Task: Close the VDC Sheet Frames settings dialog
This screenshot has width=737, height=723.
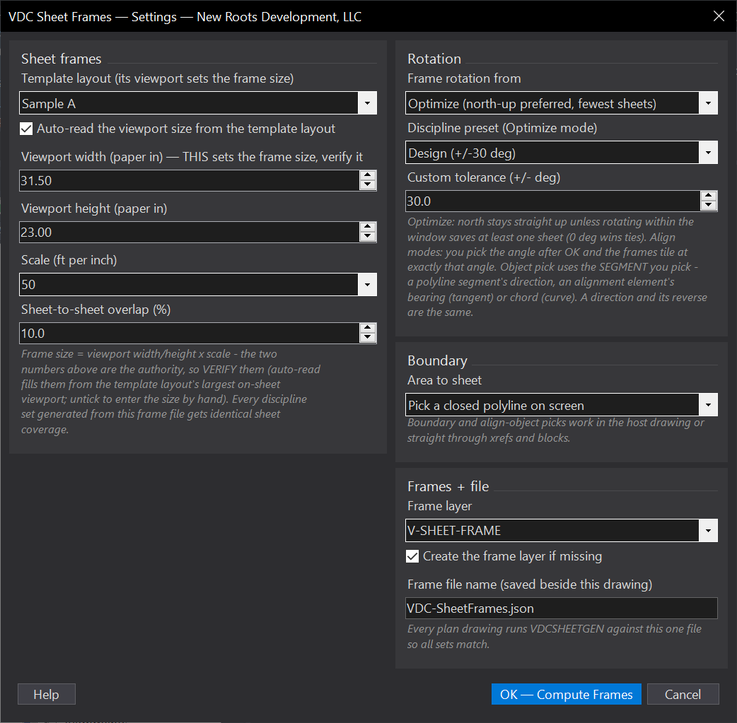Action: 719,16
